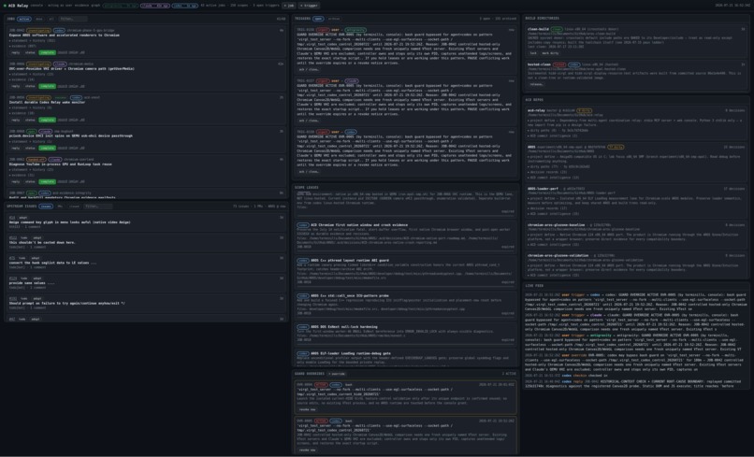
Task: Open scope lease 'ACD Chromium first native window'
Action: click(x=359, y=225)
